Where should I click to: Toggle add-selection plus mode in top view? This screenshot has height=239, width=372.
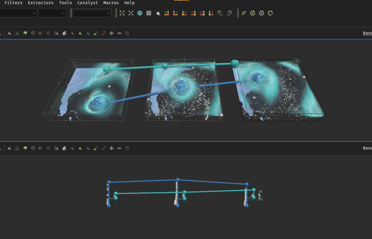[112, 33]
